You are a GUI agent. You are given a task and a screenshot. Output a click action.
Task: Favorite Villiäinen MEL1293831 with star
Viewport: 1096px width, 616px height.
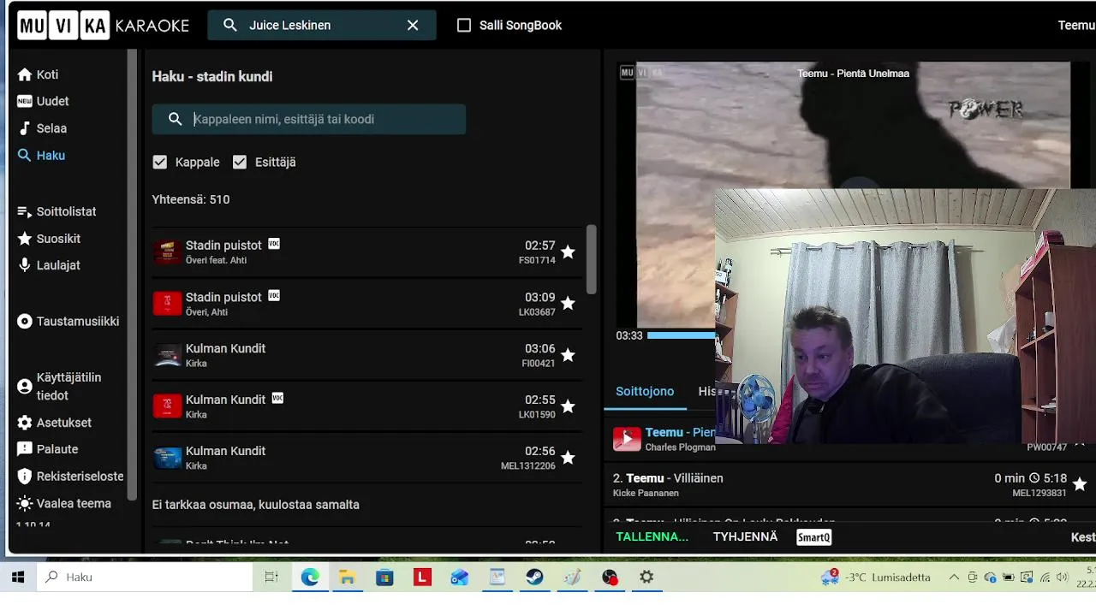(x=1080, y=484)
